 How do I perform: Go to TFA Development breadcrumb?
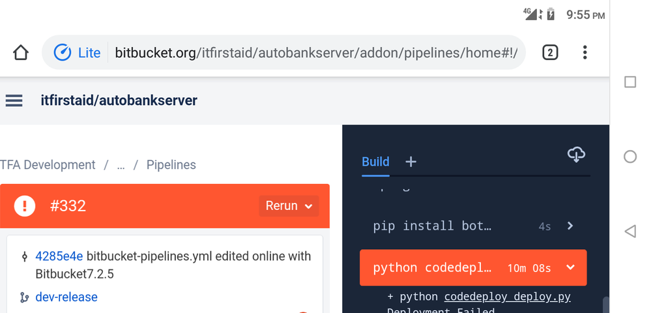[48, 165]
